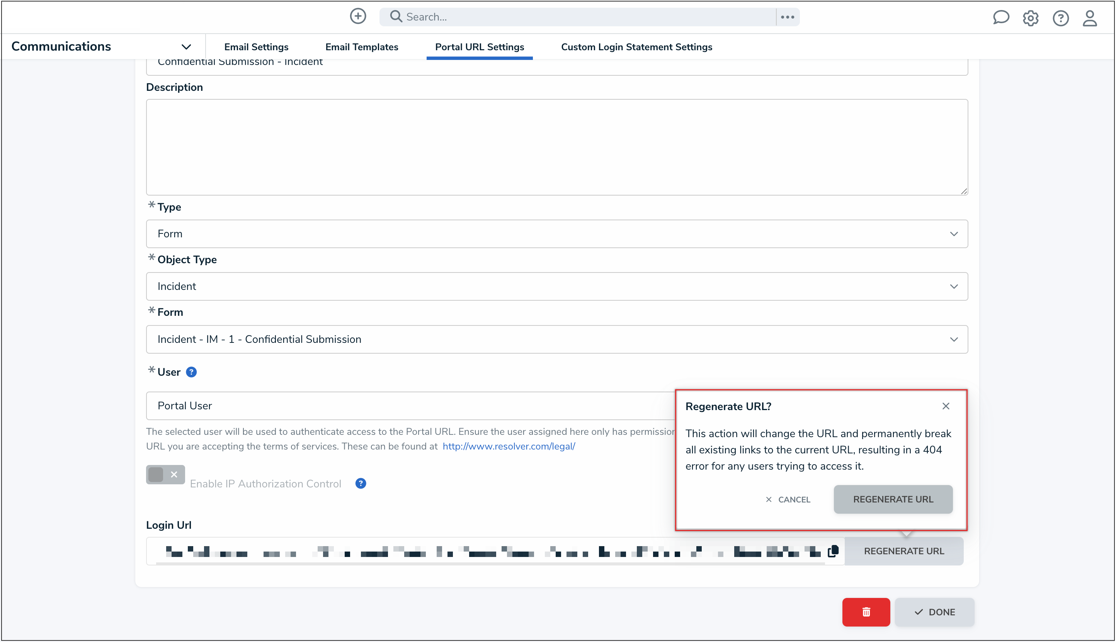Screen dimensions: 1116x642
Task: Open the user profile icon
Action: 1090,18
